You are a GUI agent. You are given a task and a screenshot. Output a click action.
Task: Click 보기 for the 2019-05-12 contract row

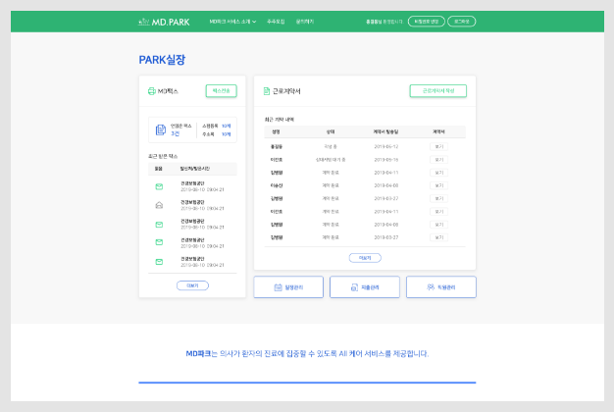coord(438,145)
